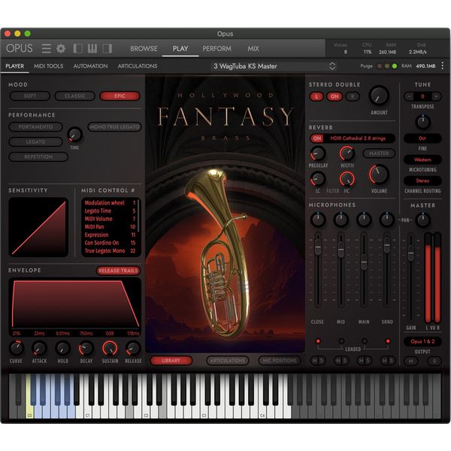
Task: Open the Automation tab
Action: click(x=90, y=66)
